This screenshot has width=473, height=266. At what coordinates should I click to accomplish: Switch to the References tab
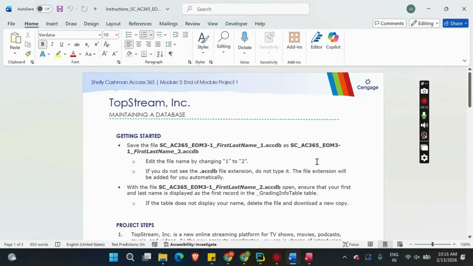pos(140,24)
